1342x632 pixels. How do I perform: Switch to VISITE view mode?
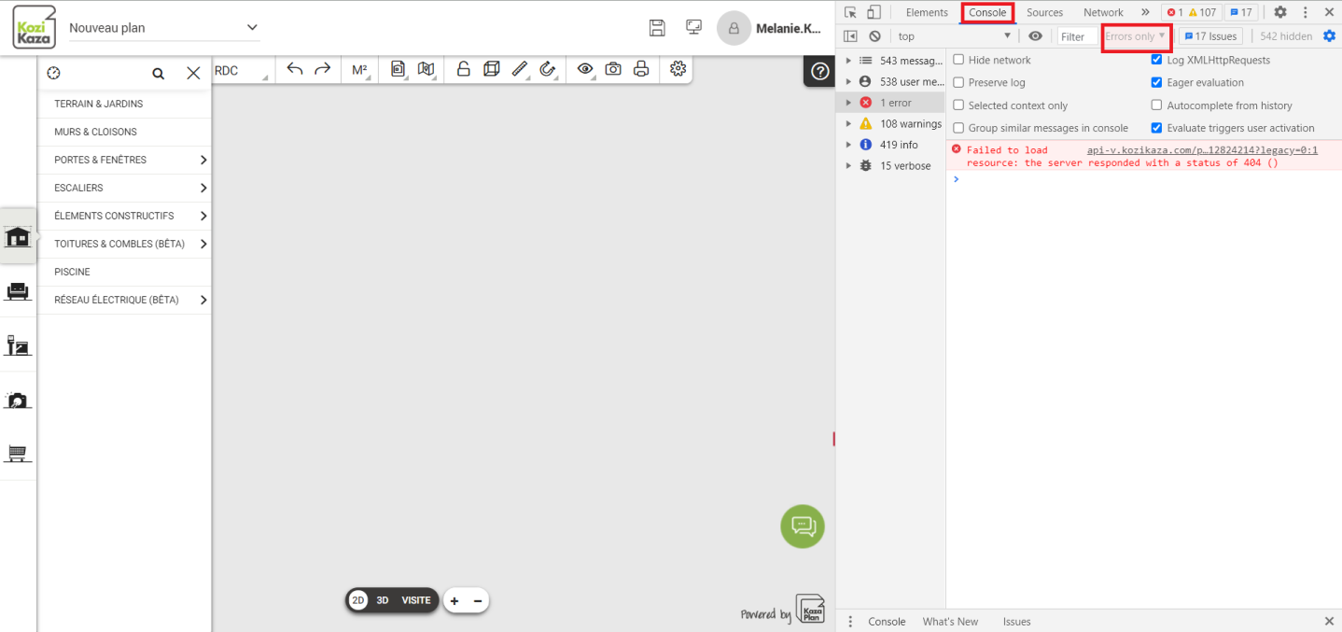point(416,600)
